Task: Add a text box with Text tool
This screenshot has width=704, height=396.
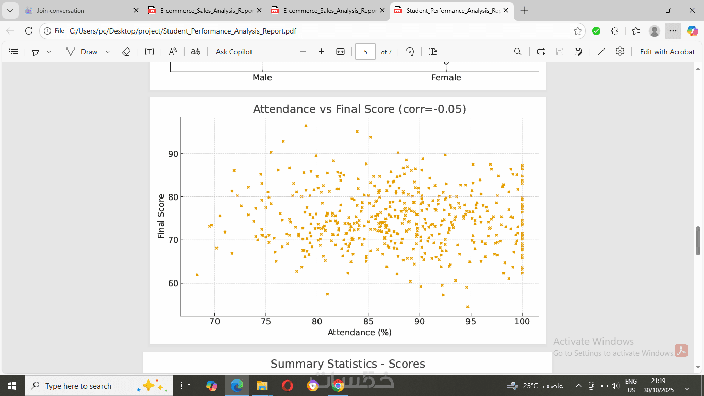Action: (149, 52)
